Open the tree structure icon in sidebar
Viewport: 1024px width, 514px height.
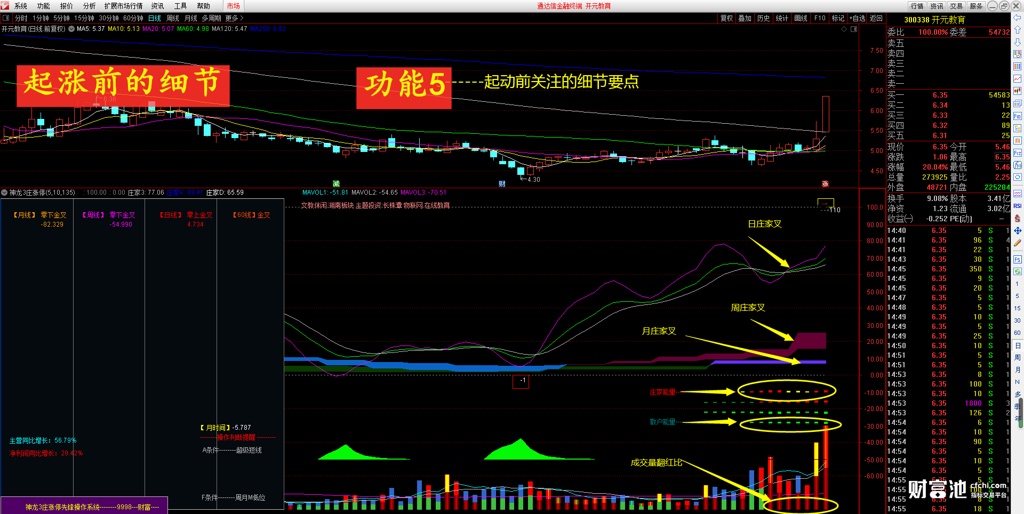[x=1018, y=128]
